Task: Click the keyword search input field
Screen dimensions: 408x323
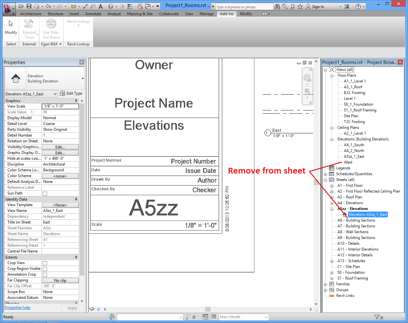Action: point(244,7)
